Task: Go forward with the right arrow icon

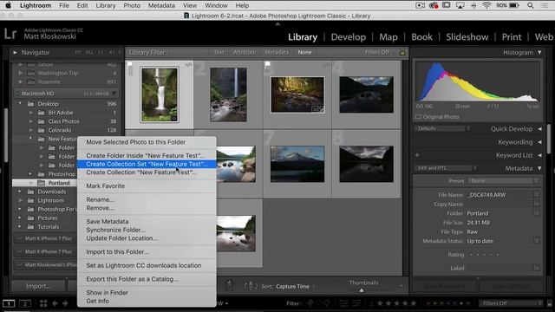Action: 65,303
